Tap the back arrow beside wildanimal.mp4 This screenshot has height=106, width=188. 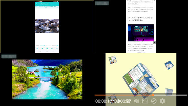point(37,4)
